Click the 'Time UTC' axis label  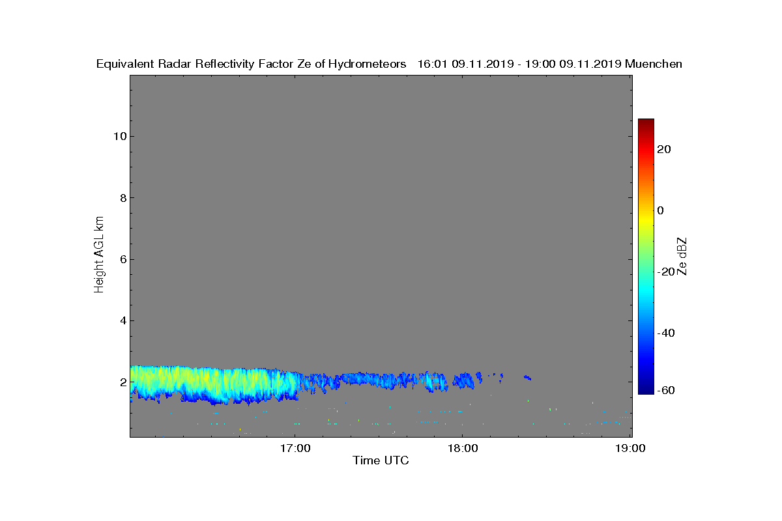point(381,460)
